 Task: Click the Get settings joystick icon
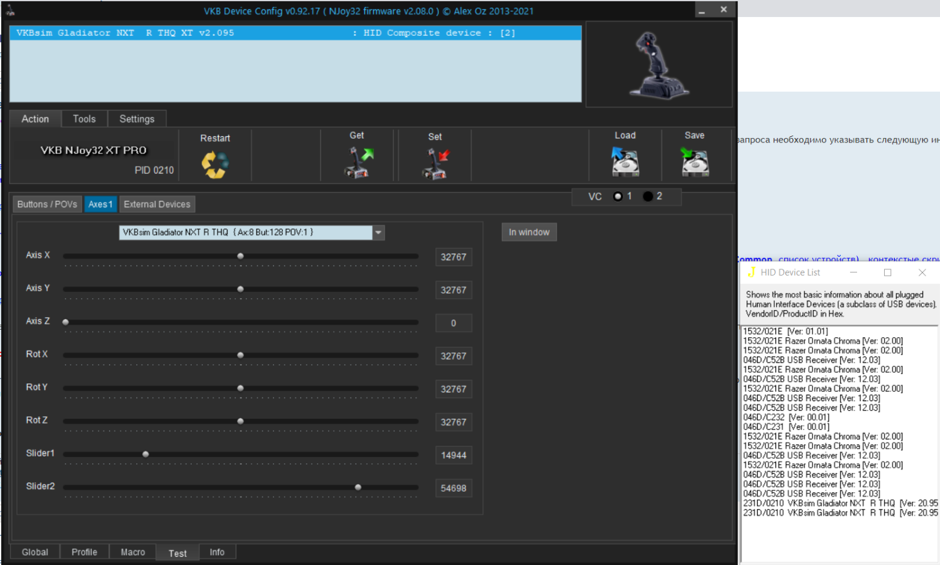click(359, 163)
